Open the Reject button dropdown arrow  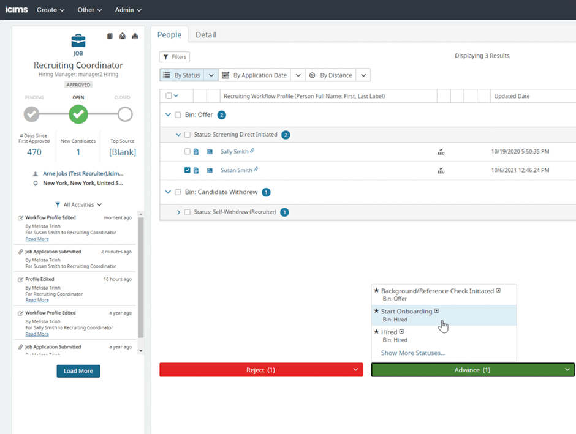point(355,370)
